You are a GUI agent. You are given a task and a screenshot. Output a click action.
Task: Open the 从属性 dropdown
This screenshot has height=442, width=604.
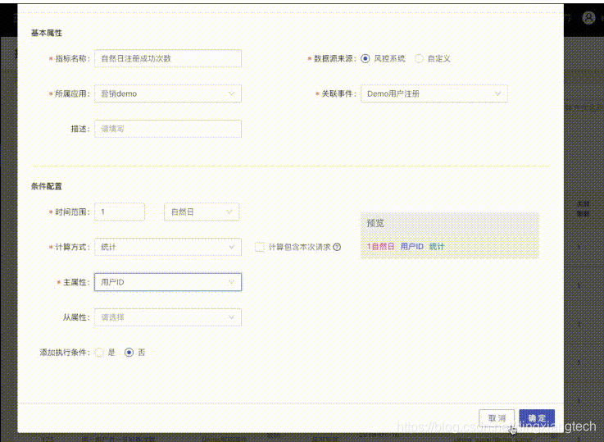tap(168, 317)
